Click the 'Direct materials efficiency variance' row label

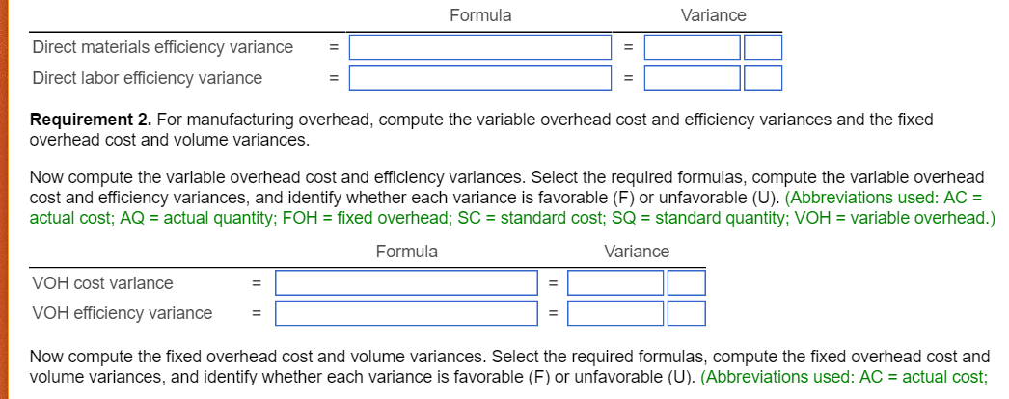(162, 47)
